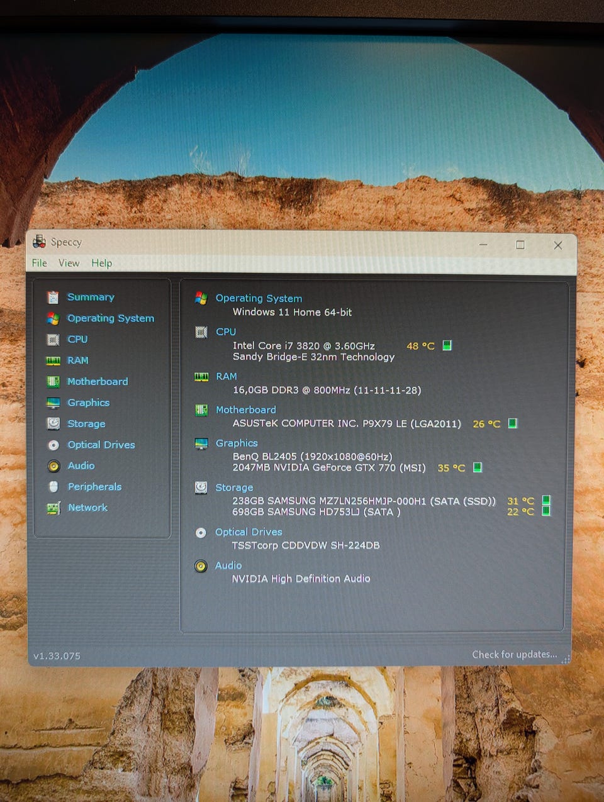This screenshot has height=802, width=604.
Task: Click the window resize grip corner
Action: [566, 659]
